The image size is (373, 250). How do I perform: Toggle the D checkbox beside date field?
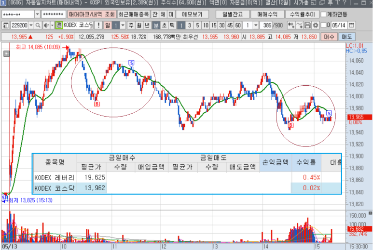323,25
